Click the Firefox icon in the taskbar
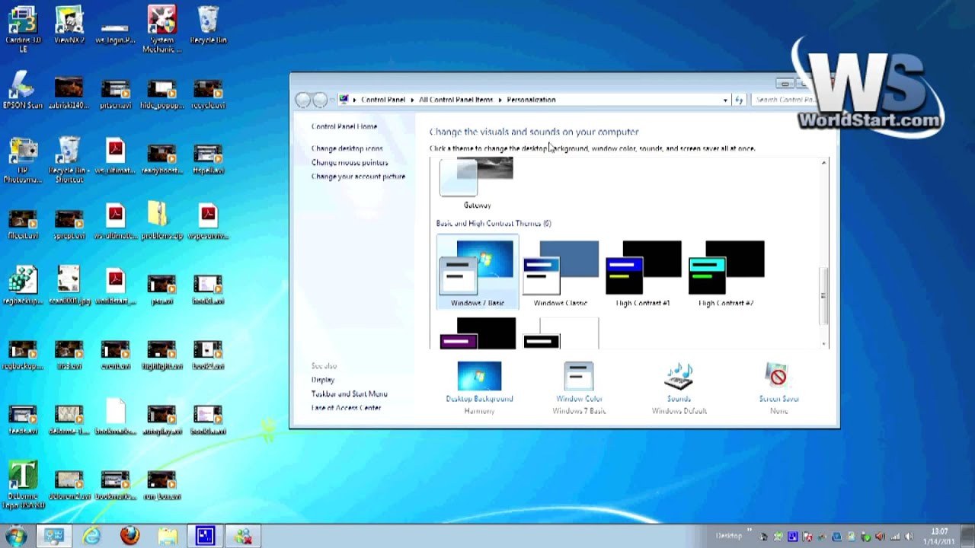Image resolution: width=975 pixels, height=548 pixels. click(129, 536)
